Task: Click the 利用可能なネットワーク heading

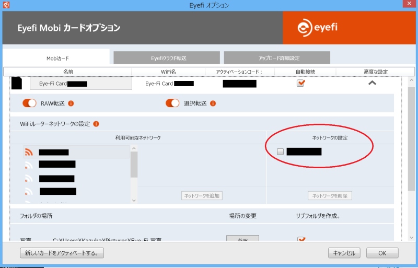Action: [x=138, y=138]
